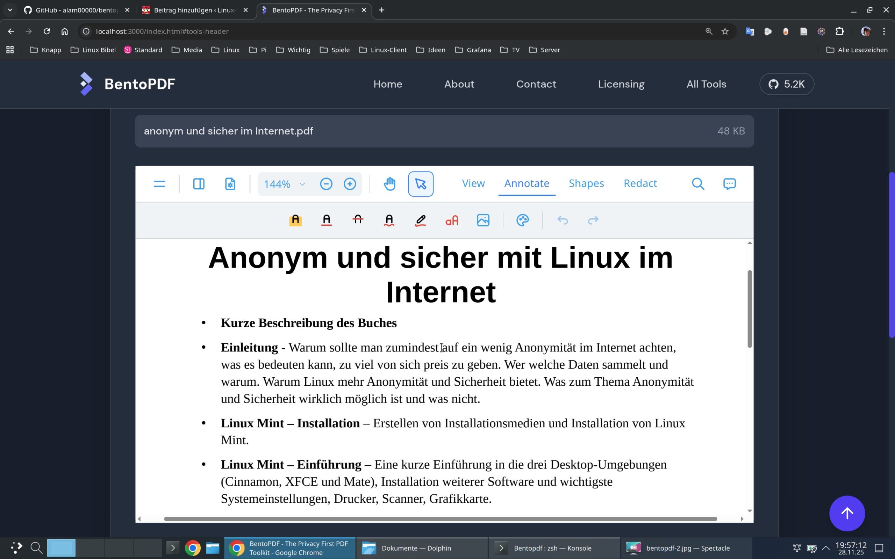Screen dimensions: 895x559
Task: Open Dokumente Dolphin in the taskbar
Action: click(416, 548)
